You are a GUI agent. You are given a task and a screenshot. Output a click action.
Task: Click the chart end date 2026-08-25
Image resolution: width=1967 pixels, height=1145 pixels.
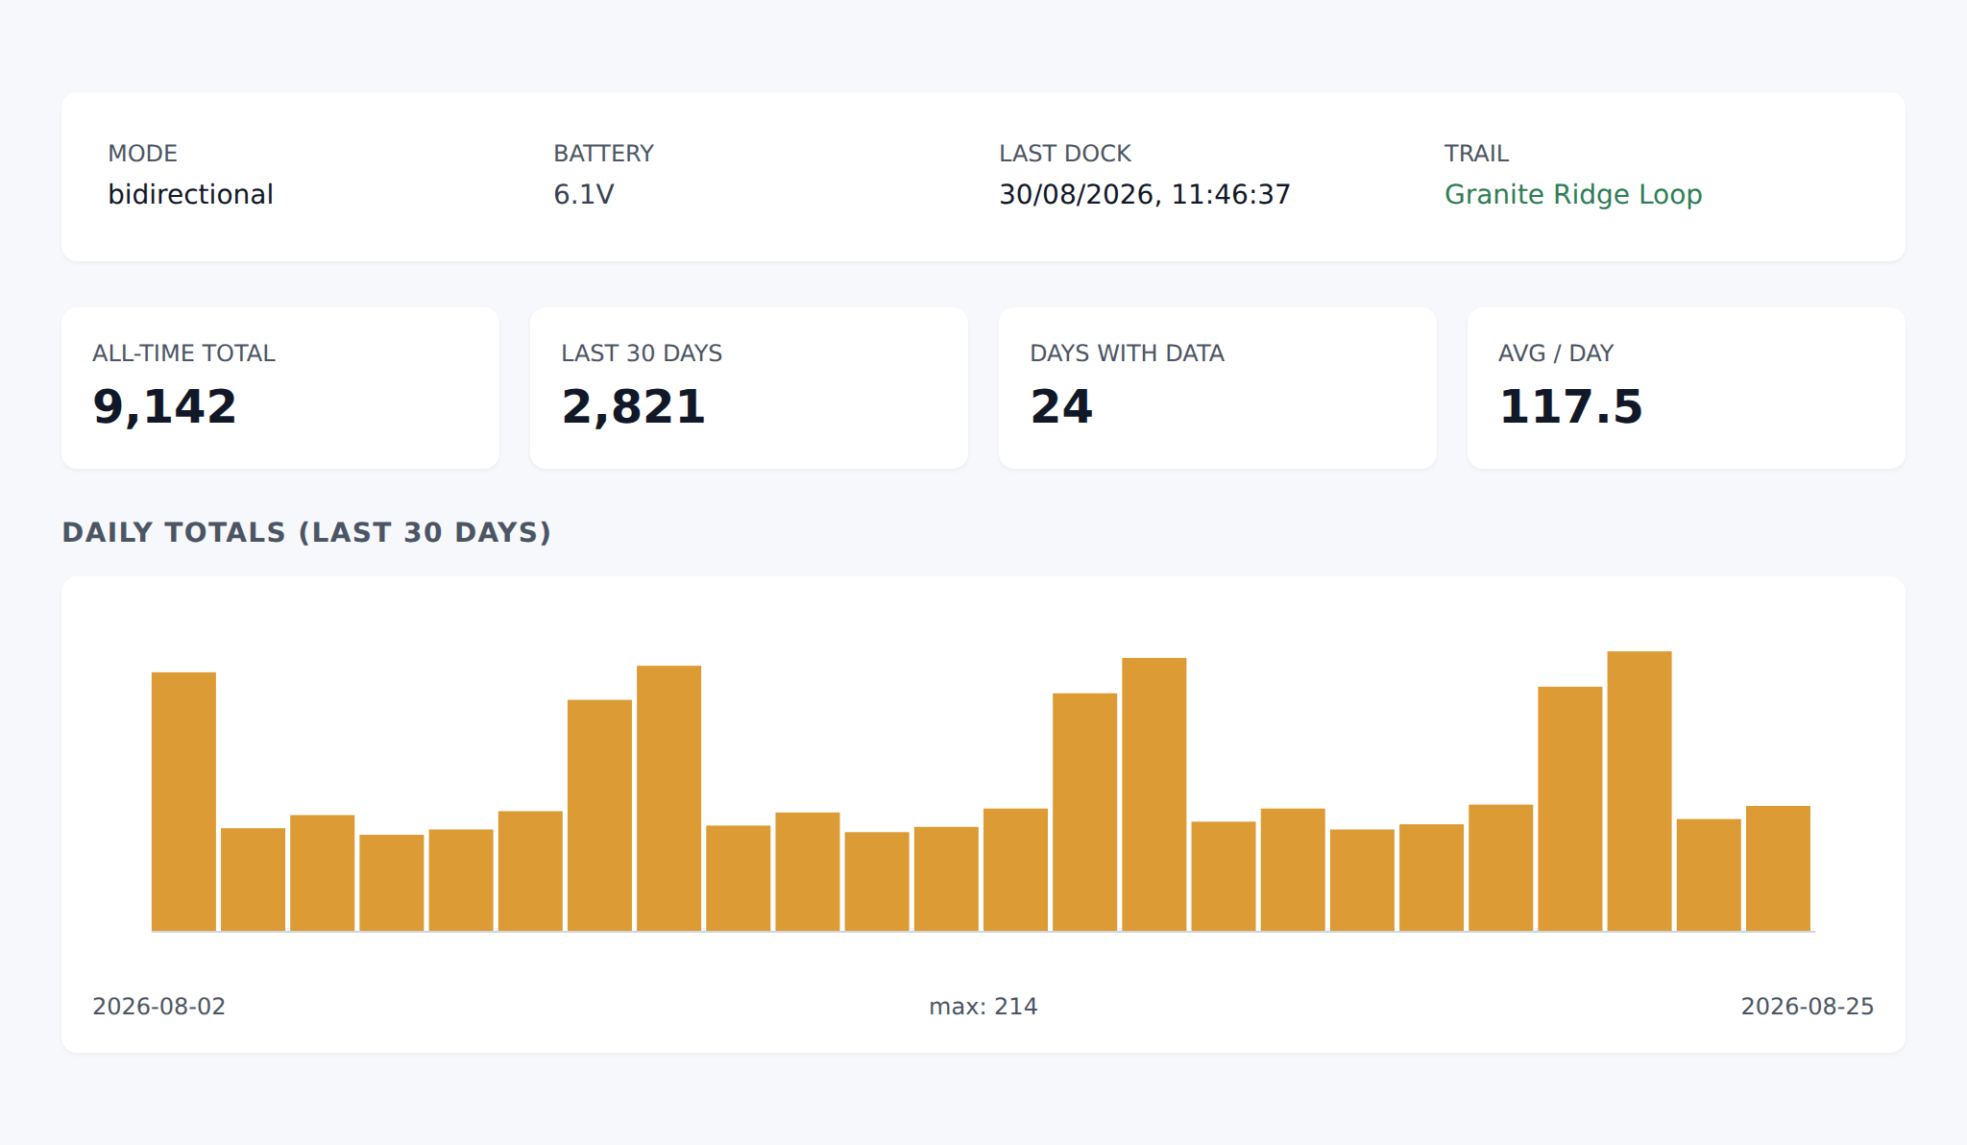coord(1808,1006)
